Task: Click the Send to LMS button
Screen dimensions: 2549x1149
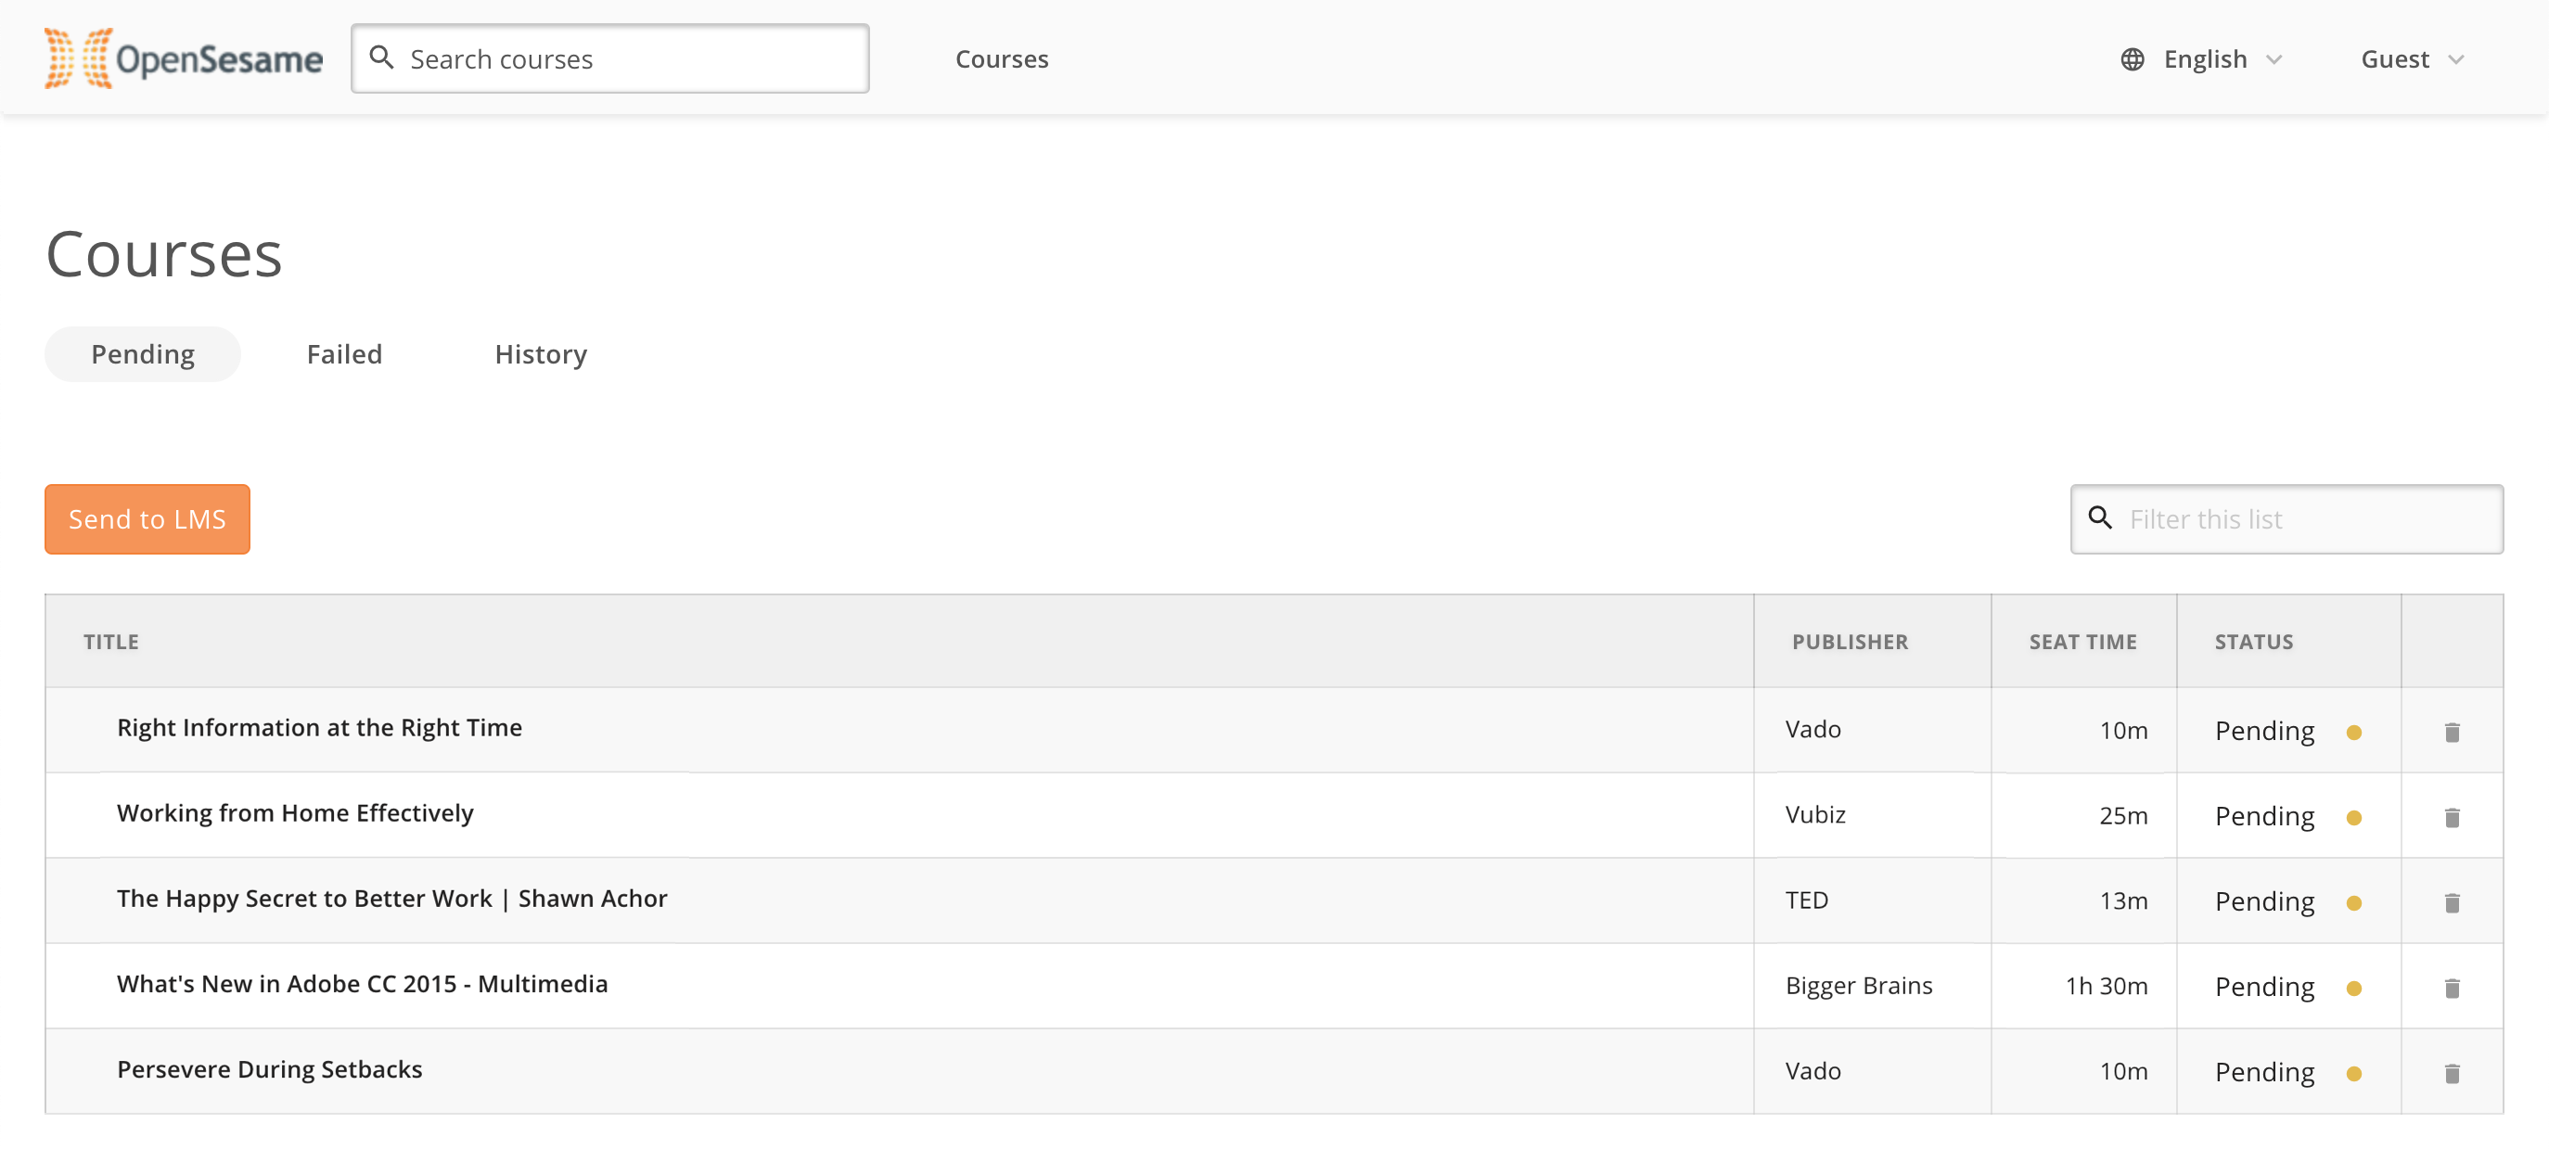Action: 147,518
